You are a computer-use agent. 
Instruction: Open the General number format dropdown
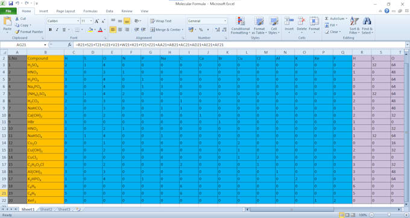(x=225, y=21)
